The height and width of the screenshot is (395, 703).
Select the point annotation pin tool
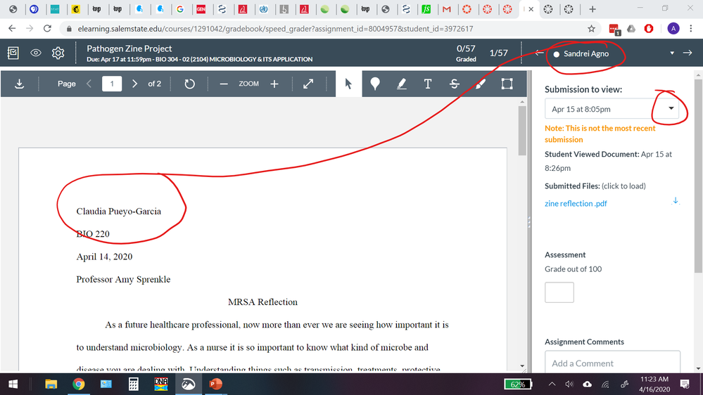(x=375, y=84)
